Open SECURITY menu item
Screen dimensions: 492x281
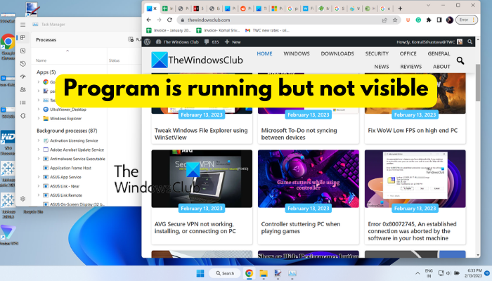[377, 53]
